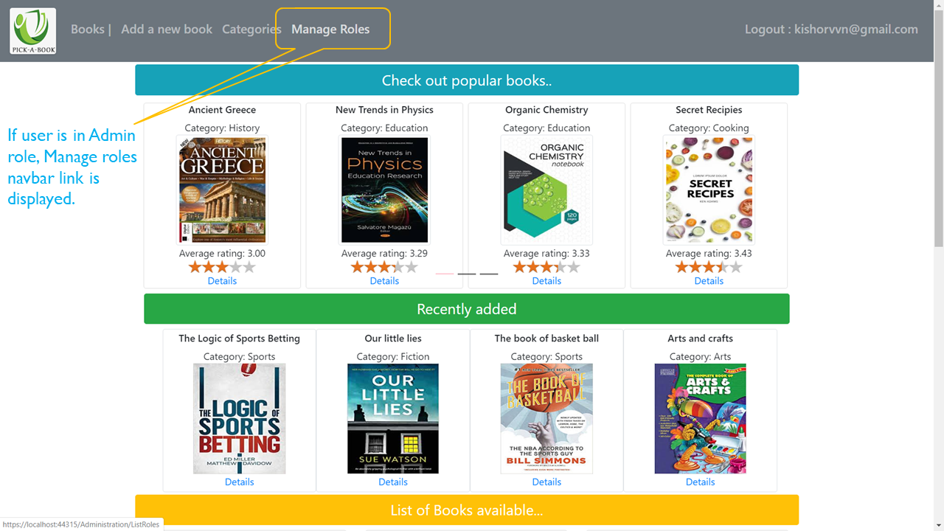This screenshot has width=944, height=531.
Task: Click Average rating: 3.43 text
Action: click(709, 253)
